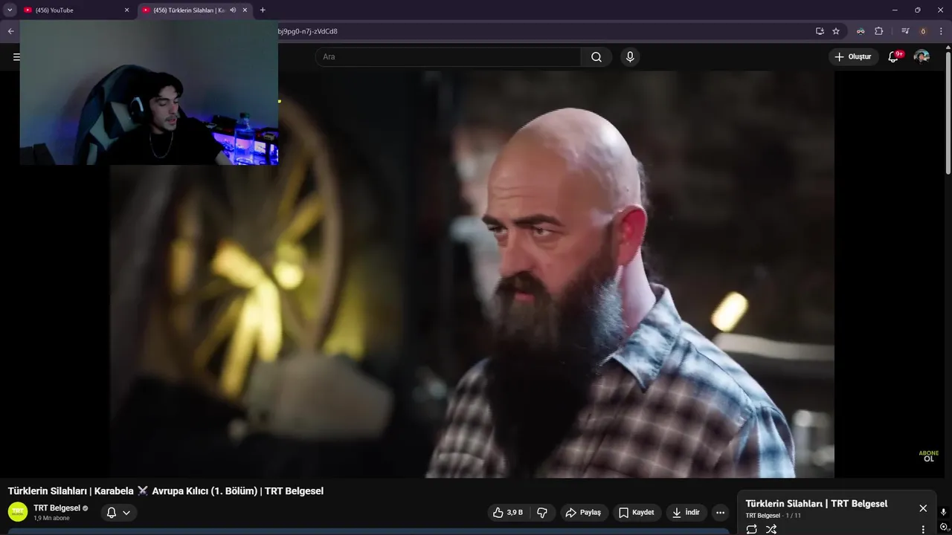Open the Türklerin Silahları playlist title link
The height and width of the screenshot is (535, 952).
point(817,504)
